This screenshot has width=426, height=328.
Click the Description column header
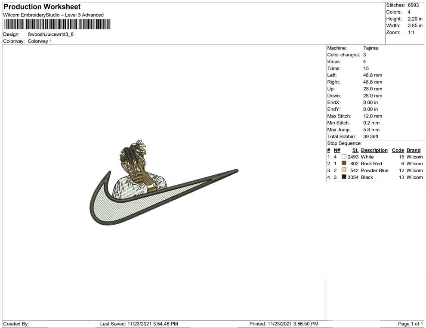pyautogui.click(x=374, y=150)
